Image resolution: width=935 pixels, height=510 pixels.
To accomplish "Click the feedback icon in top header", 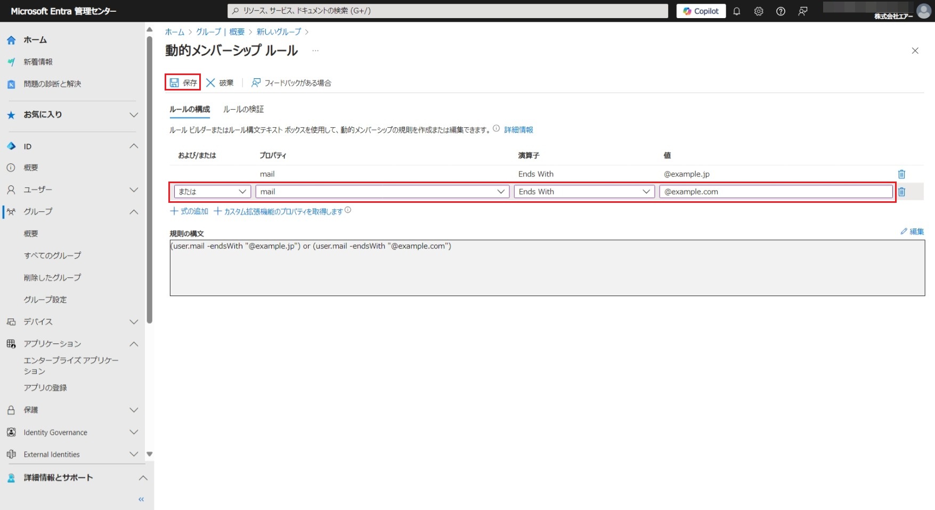I will (x=803, y=11).
